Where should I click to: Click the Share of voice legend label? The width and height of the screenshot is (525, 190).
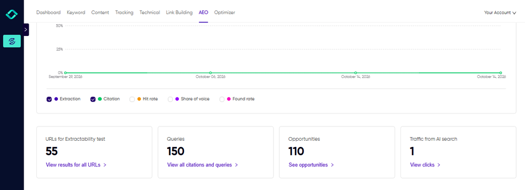[195, 99]
